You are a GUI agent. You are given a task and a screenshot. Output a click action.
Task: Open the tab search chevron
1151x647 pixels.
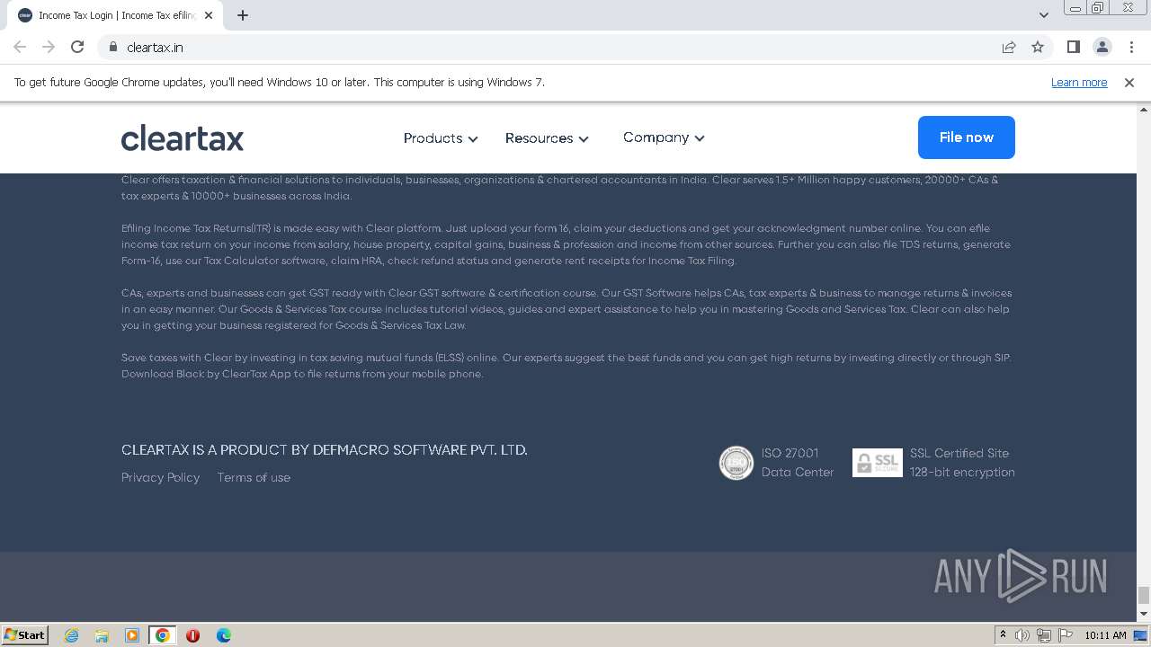1043,15
